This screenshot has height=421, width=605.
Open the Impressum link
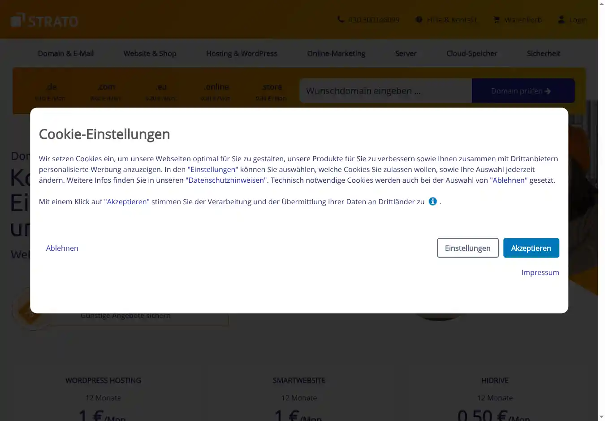tap(540, 272)
